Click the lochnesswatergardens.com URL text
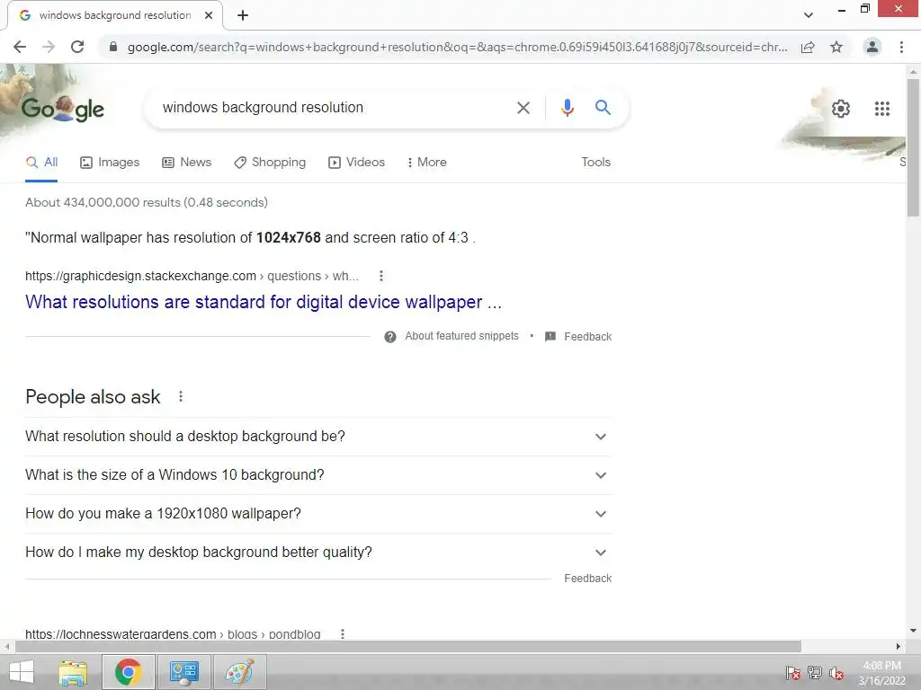This screenshot has height=690, width=921. pyautogui.click(x=121, y=633)
